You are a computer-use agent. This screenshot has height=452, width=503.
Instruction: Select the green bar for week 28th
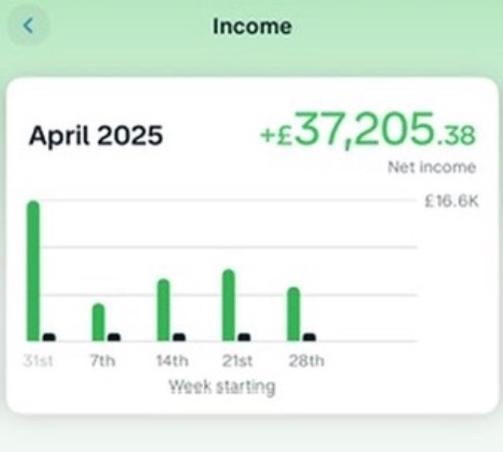[294, 313]
